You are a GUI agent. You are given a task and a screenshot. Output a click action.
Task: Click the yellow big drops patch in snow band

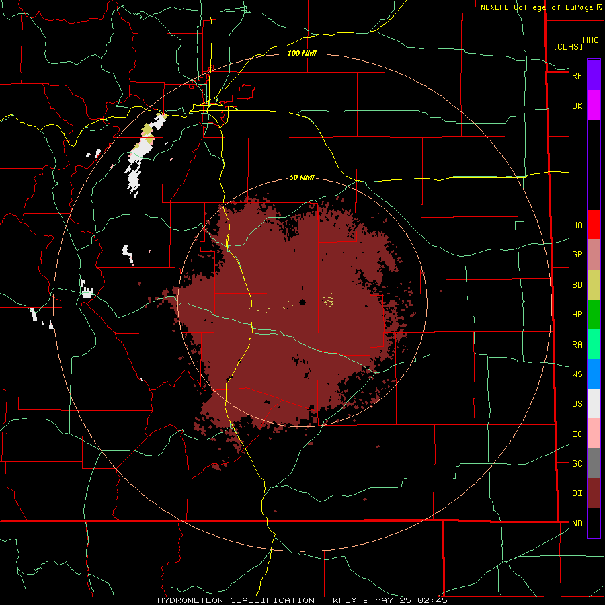(x=147, y=129)
